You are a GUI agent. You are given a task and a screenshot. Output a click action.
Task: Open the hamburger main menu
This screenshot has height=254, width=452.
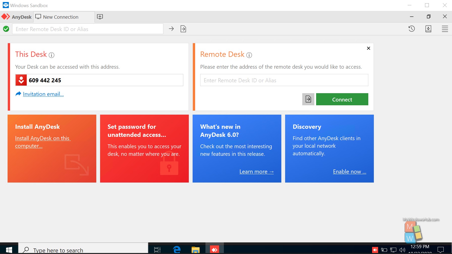[445, 29]
